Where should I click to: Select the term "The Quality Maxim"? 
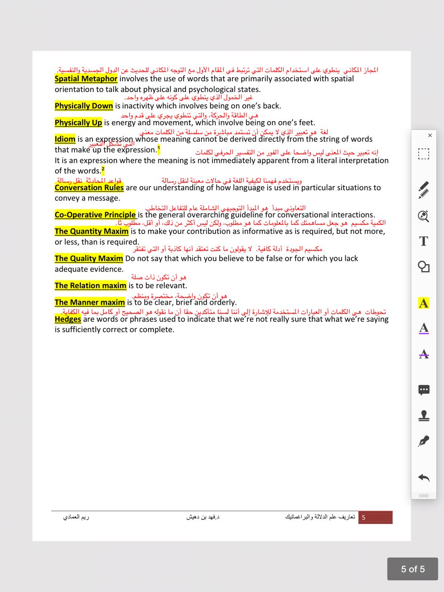pos(89,259)
